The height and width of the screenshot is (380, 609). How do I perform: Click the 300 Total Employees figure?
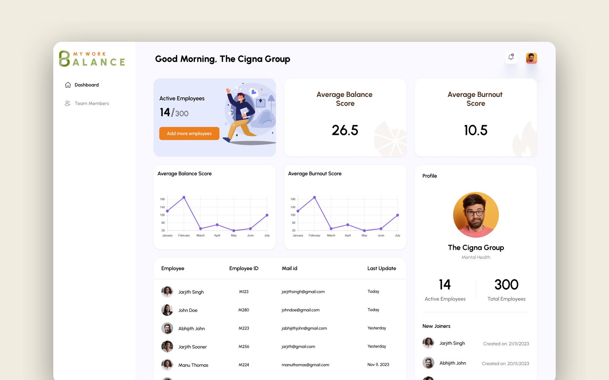pyautogui.click(x=506, y=284)
